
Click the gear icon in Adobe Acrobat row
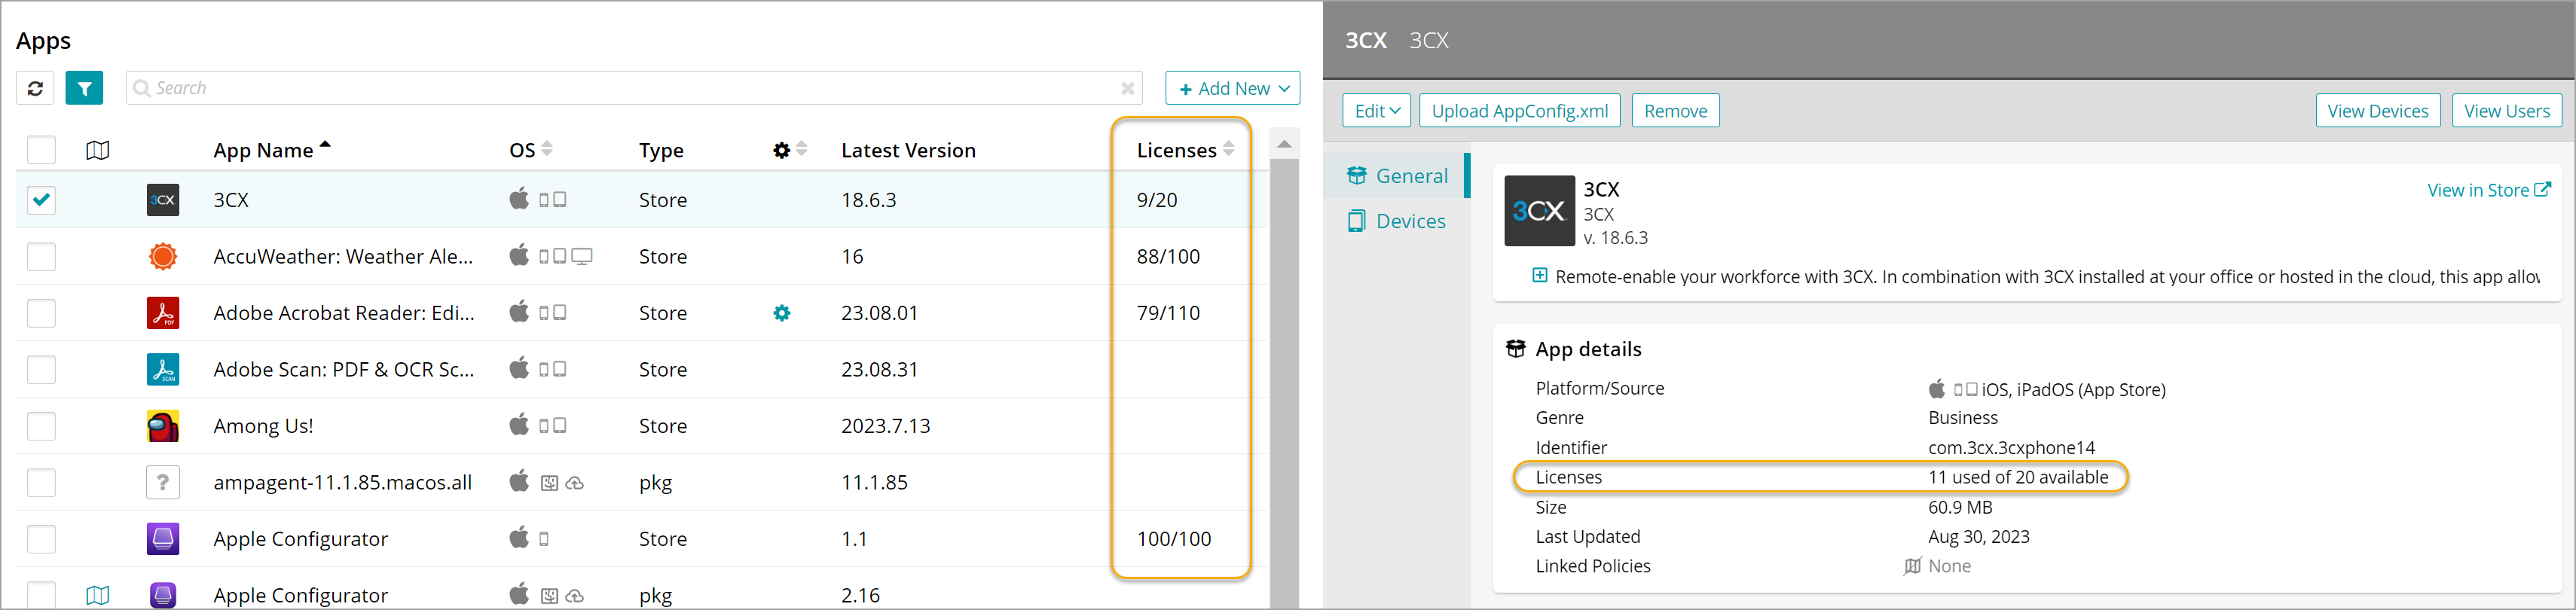[781, 313]
